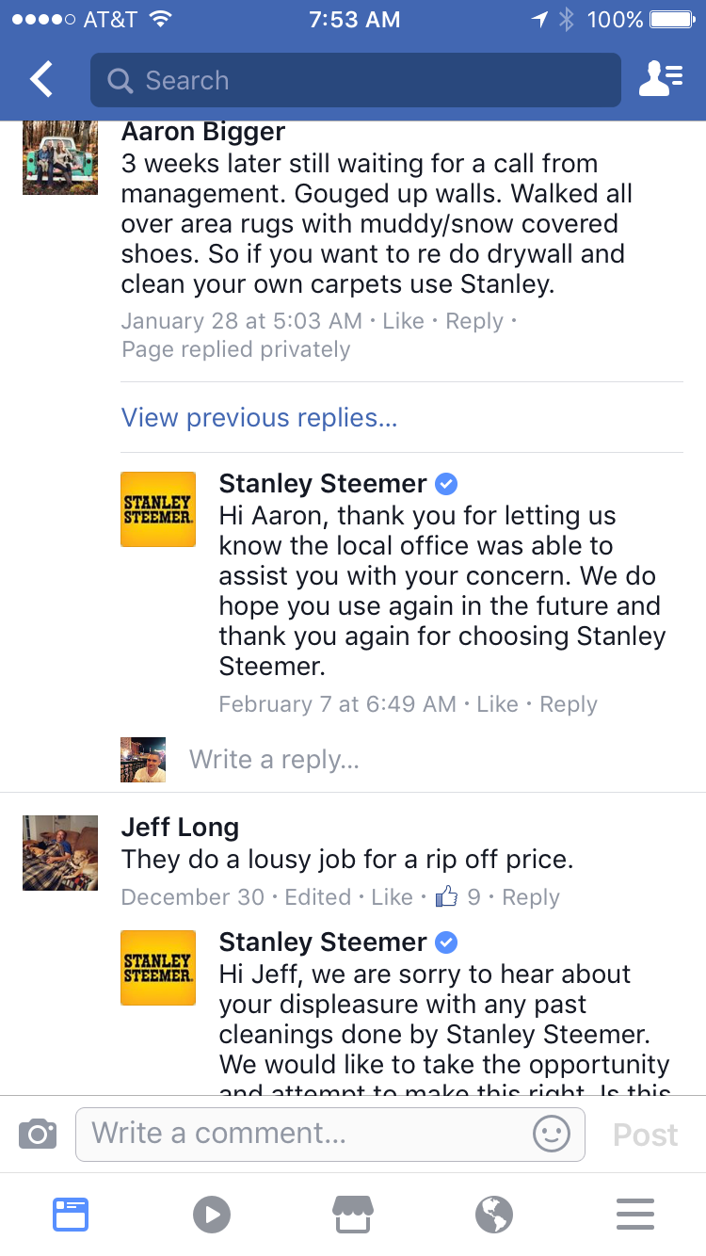Tap the thumbs-up count on Jeff's comment
706x1256 pixels.
457,897
